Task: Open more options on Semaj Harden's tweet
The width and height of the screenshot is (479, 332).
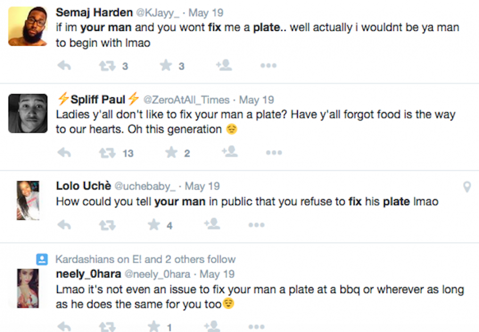Action: tap(268, 66)
